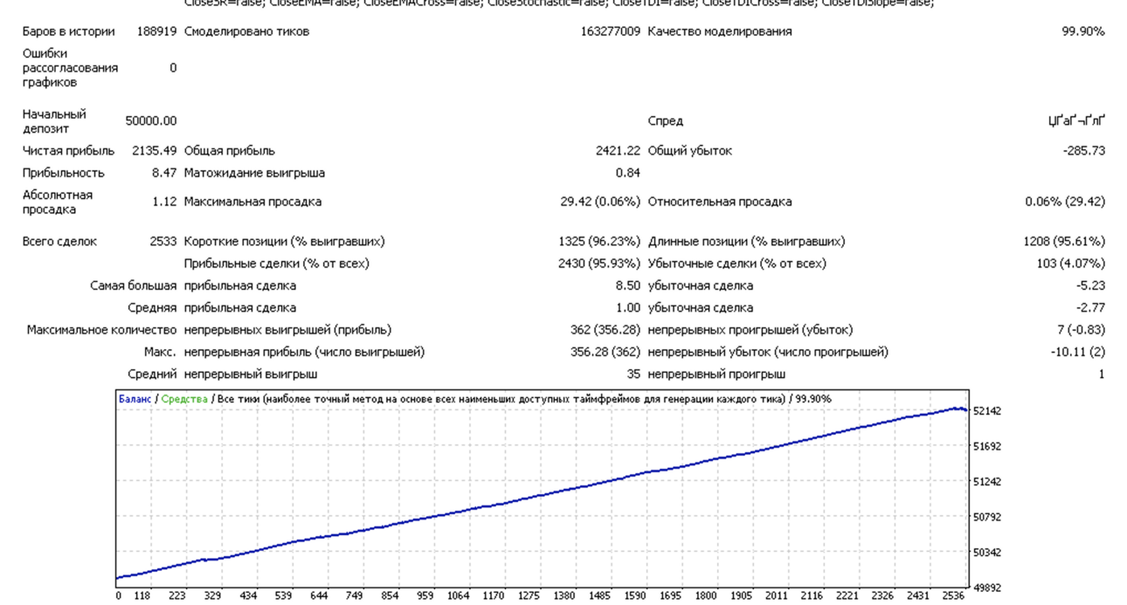
Task: Click the "Самая большая" row heading
Action: (x=134, y=285)
